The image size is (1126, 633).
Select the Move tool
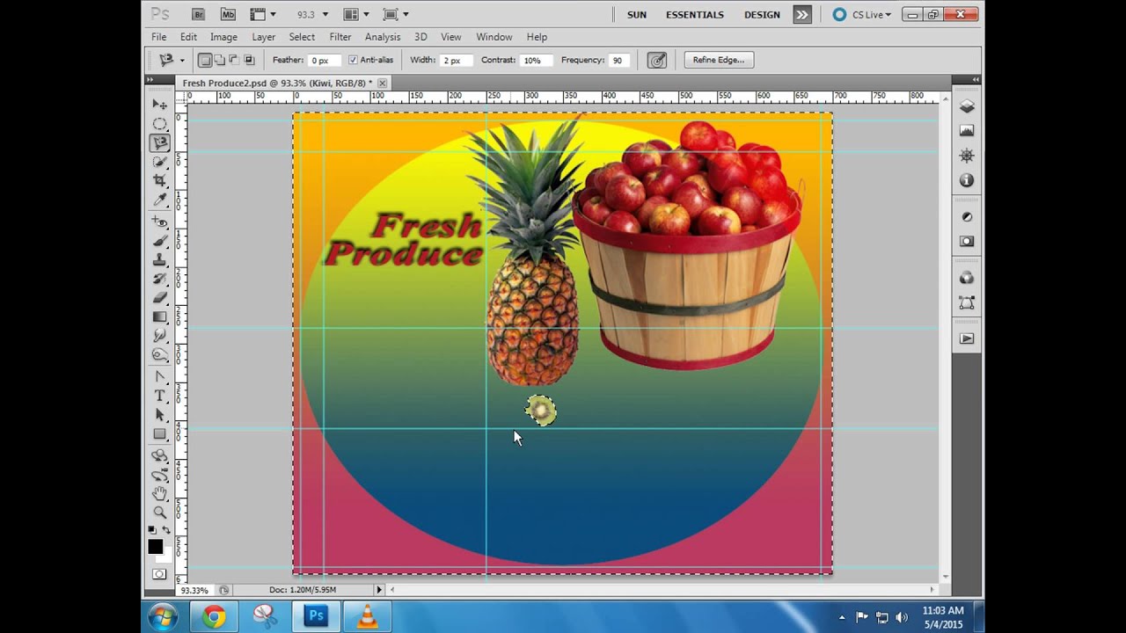coord(159,105)
